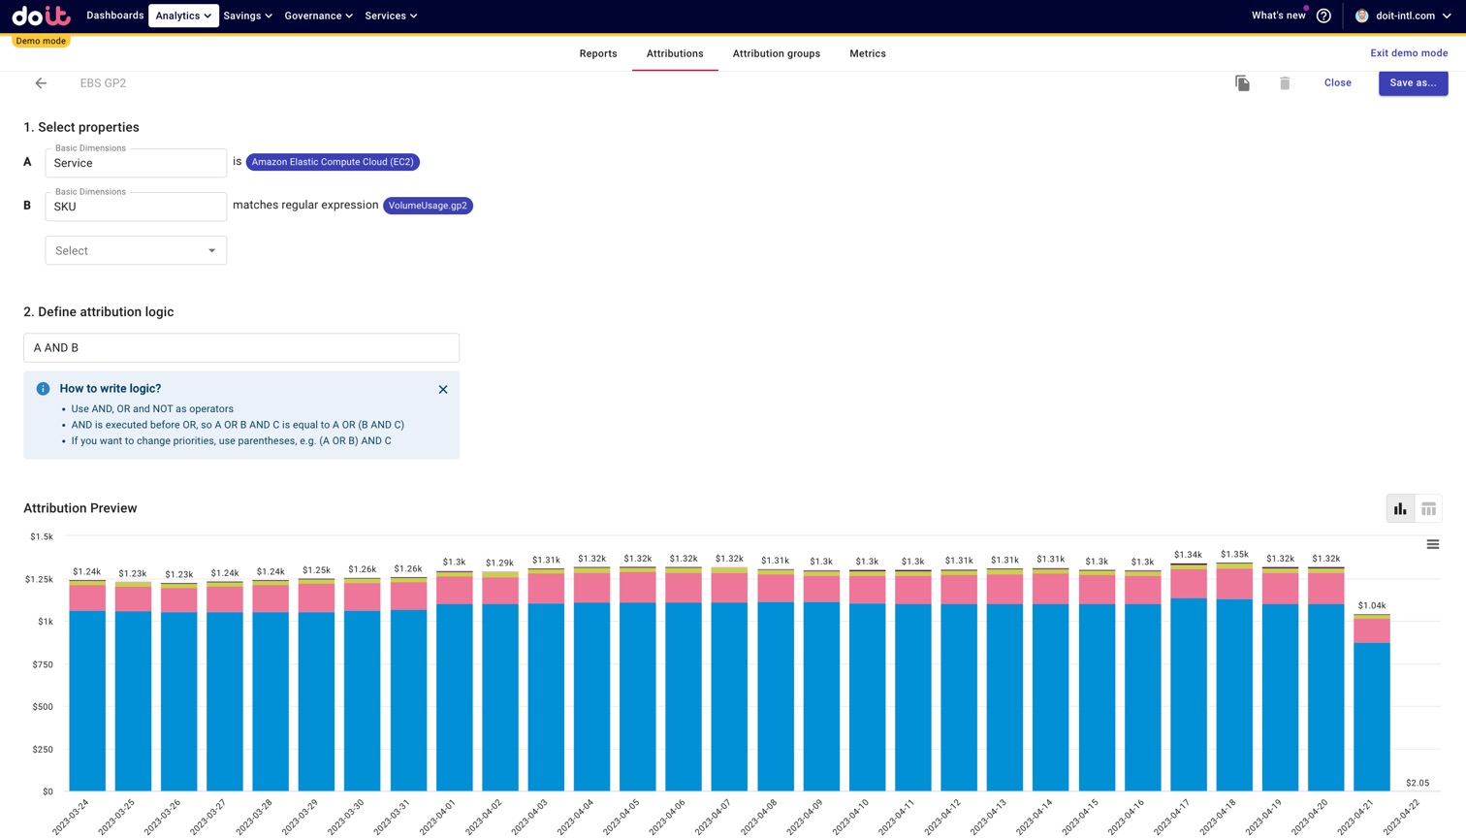Click the delete trash can icon

pos(1285,83)
